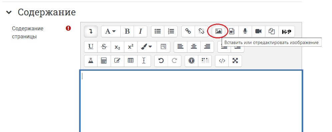Toggle the toolbar show-more arrow button
The width and height of the screenshot is (332, 132).
91,31
